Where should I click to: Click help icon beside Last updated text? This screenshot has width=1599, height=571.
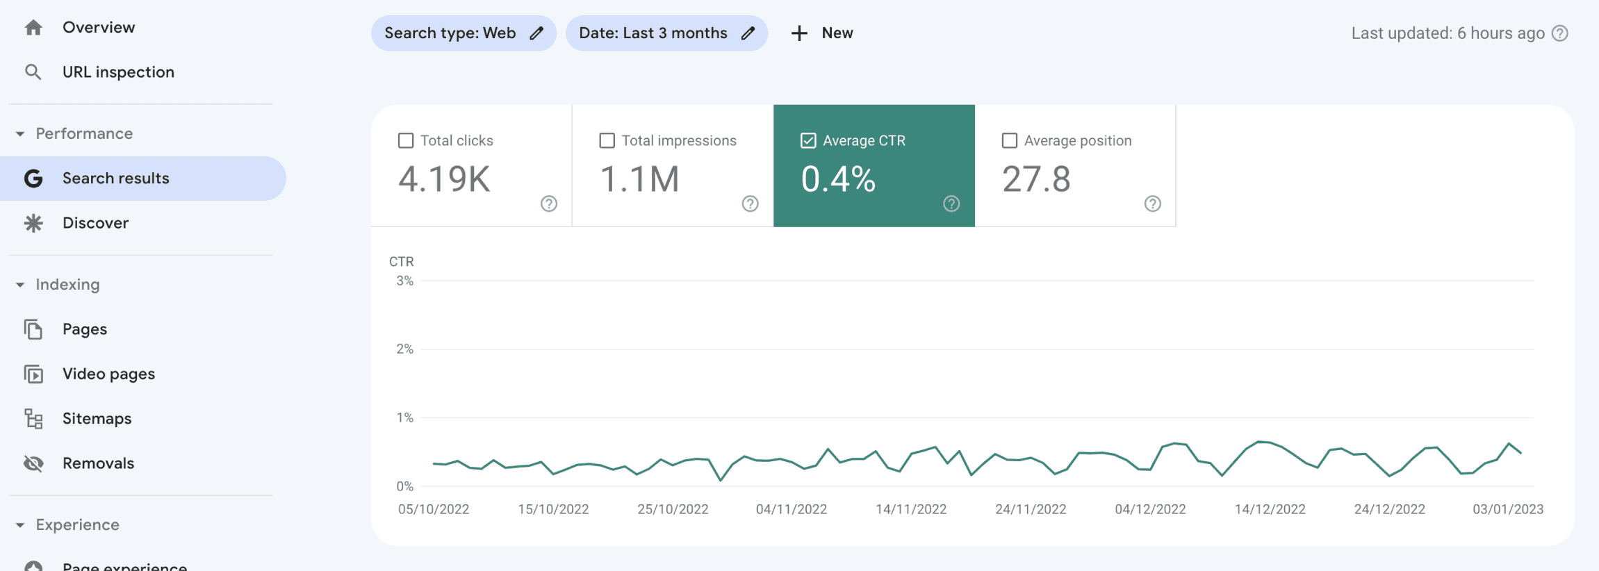click(1560, 33)
